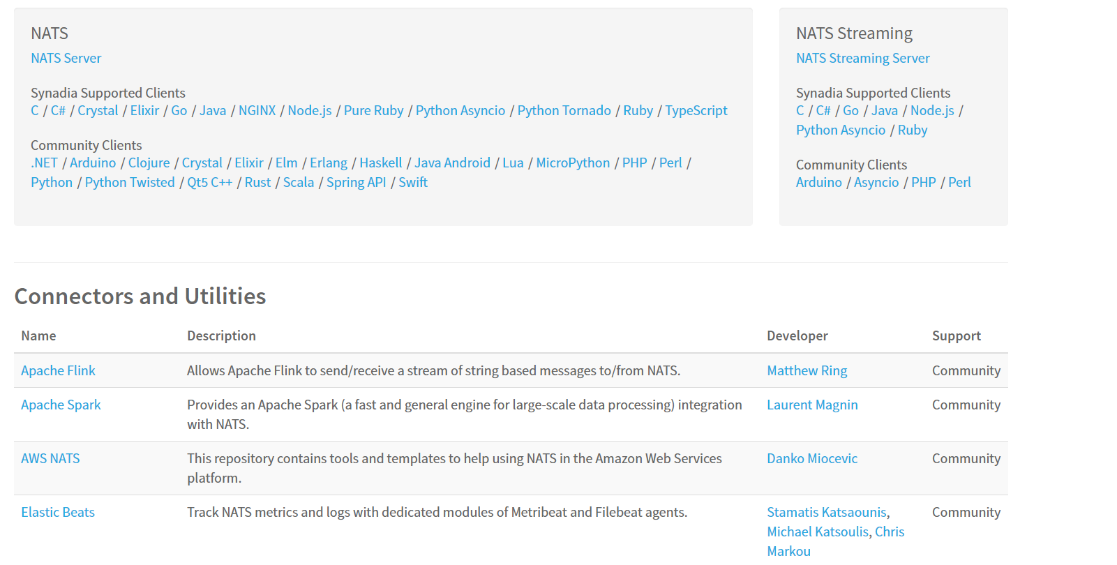Screen dimensions: 1117x565
Task: Open the Python Twisted client link
Action: [130, 183]
